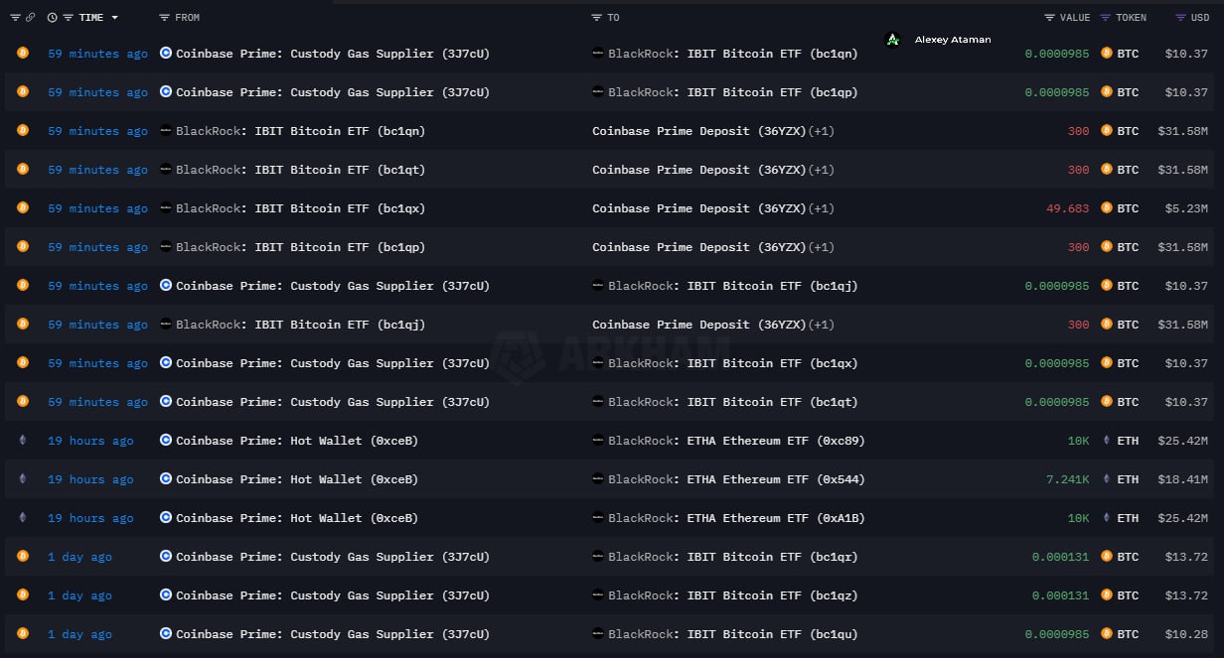Click the BlackRock logo beside recipient IBIT (bc1qu)
This screenshot has width=1224, height=658.
pyautogui.click(x=598, y=634)
